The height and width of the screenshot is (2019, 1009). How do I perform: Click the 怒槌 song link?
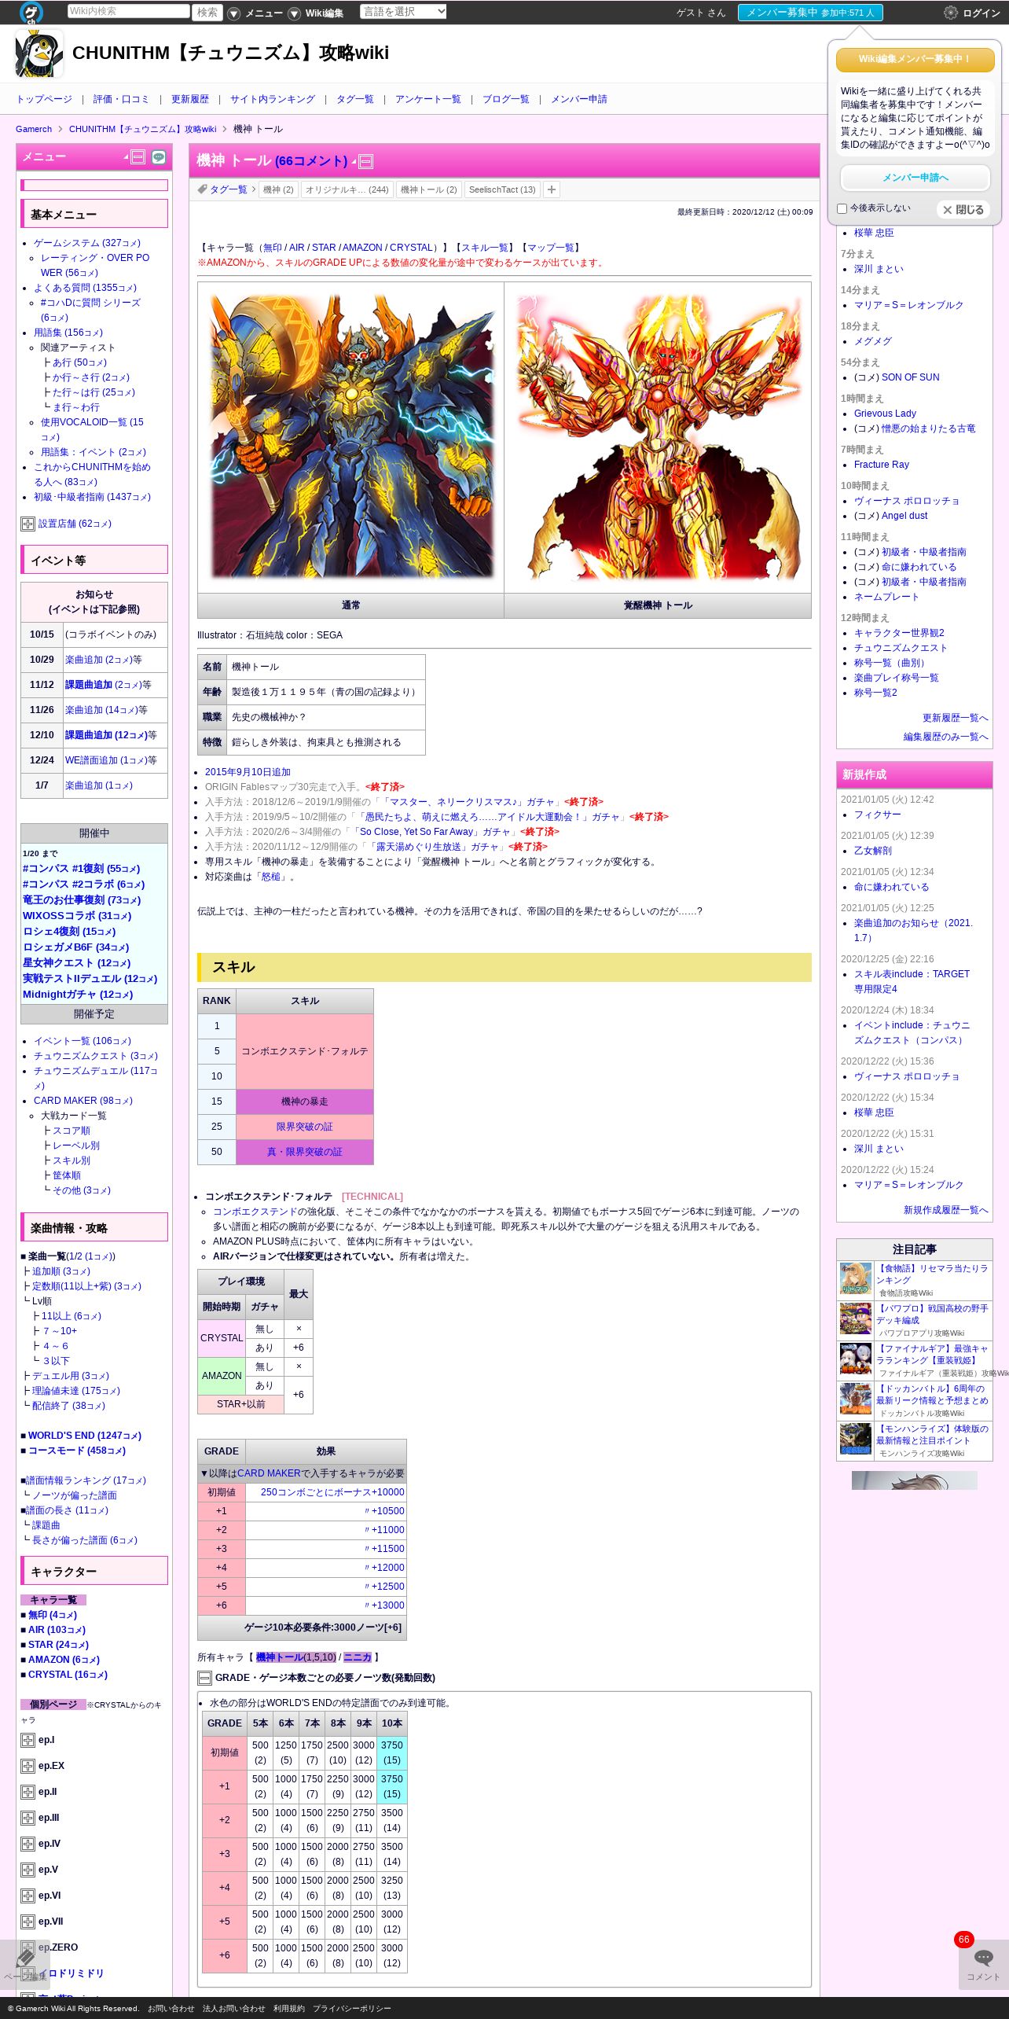pos(270,877)
